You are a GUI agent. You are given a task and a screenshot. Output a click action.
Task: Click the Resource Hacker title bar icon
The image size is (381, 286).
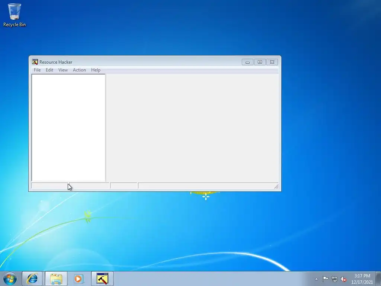tap(35, 62)
